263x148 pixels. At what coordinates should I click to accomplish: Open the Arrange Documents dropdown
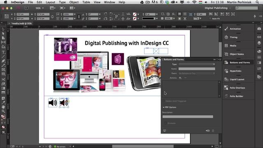tap(72, 8)
